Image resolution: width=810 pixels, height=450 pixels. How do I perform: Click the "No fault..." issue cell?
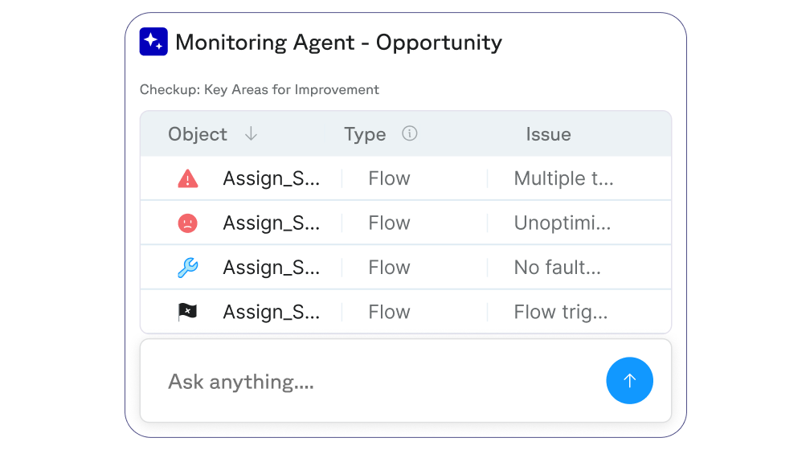(557, 268)
